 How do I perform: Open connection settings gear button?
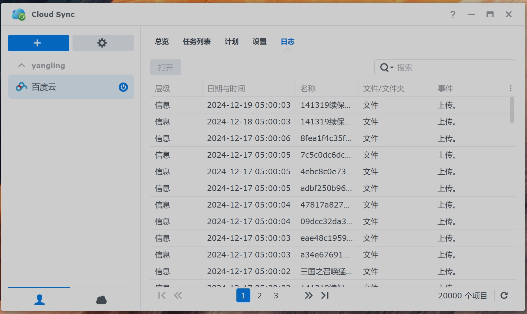(103, 43)
